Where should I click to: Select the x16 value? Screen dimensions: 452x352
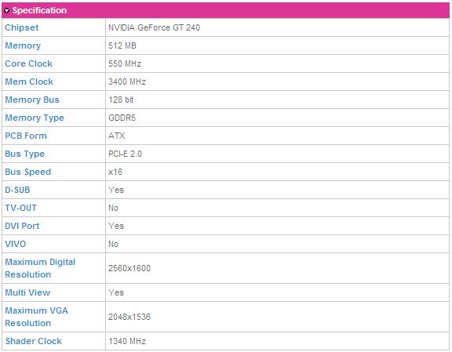[x=115, y=172]
